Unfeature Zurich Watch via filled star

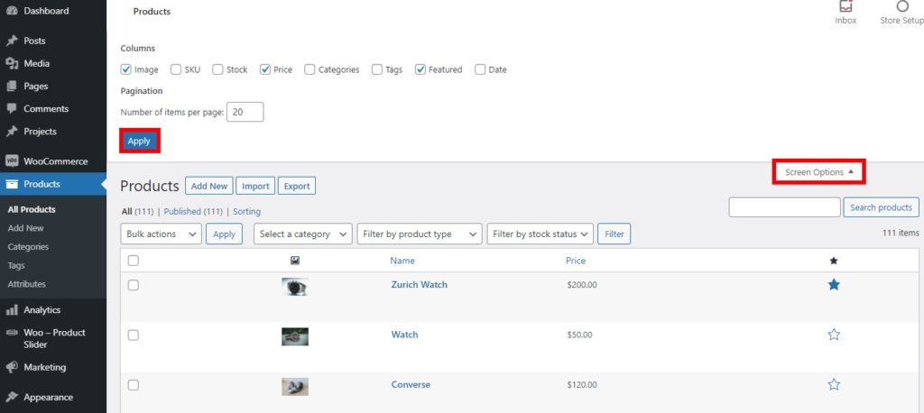[x=834, y=285]
